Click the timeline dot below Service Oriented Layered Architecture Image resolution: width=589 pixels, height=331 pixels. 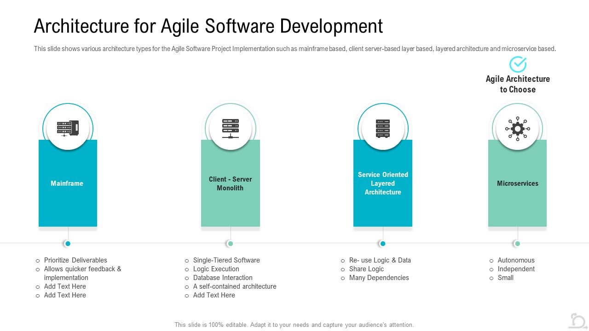pos(383,244)
